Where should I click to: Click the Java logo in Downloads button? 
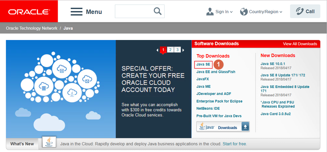coord(207,127)
